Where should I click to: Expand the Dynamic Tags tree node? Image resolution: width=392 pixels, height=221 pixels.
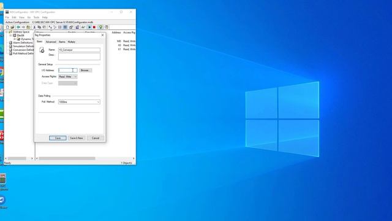coord(15,39)
